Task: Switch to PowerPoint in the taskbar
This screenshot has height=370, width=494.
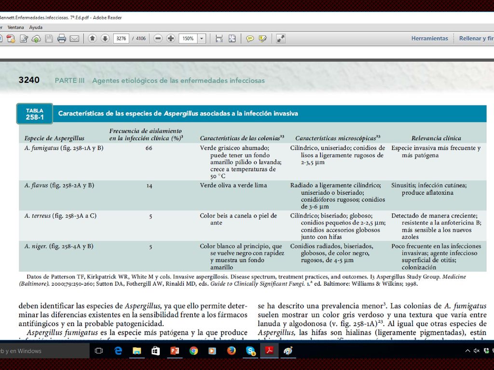Action: point(175,351)
